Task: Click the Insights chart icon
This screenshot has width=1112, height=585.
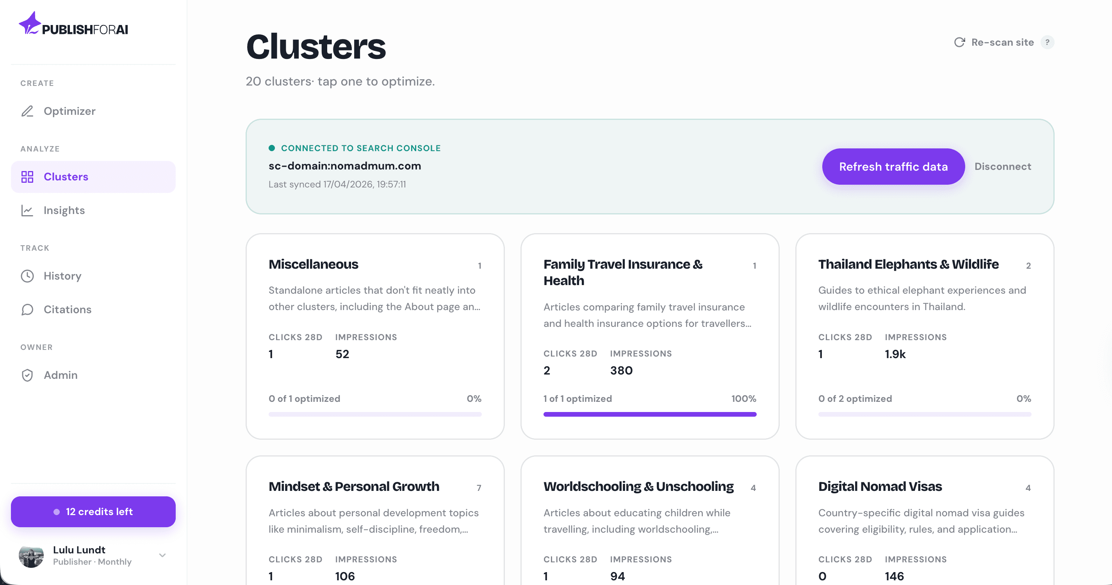Action: click(x=27, y=210)
